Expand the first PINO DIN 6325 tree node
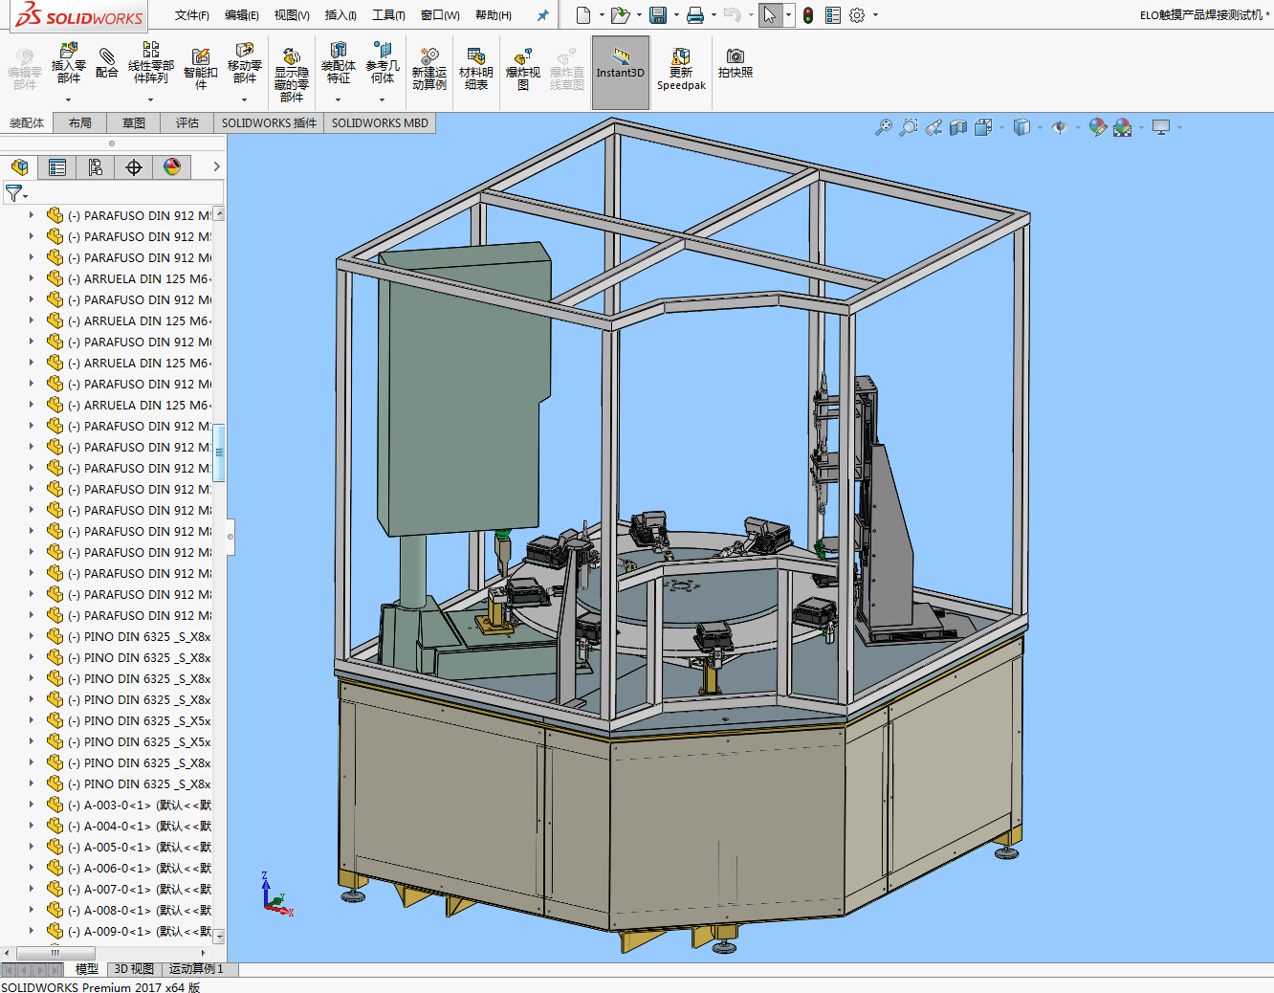 click(x=32, y=636)
